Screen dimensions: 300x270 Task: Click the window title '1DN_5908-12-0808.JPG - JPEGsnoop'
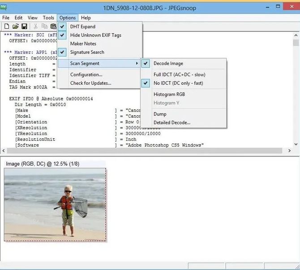click(x=150, y=8)
